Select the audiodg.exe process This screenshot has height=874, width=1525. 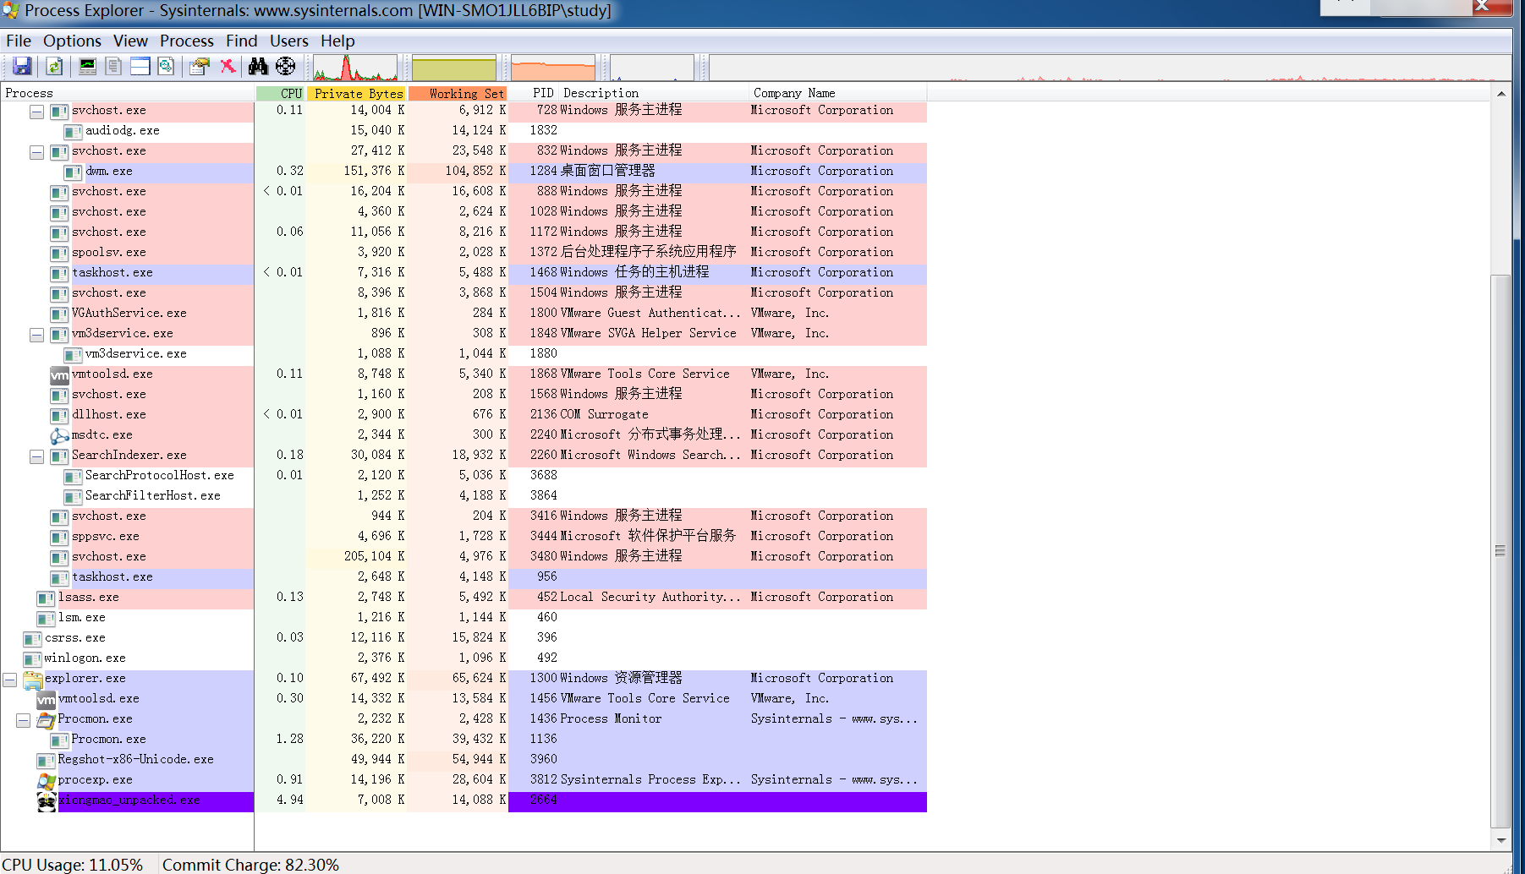(122, 130)
